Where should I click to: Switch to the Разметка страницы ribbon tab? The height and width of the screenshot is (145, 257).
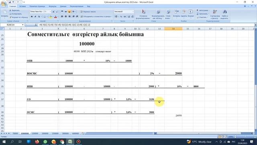[x=37, y=6]
